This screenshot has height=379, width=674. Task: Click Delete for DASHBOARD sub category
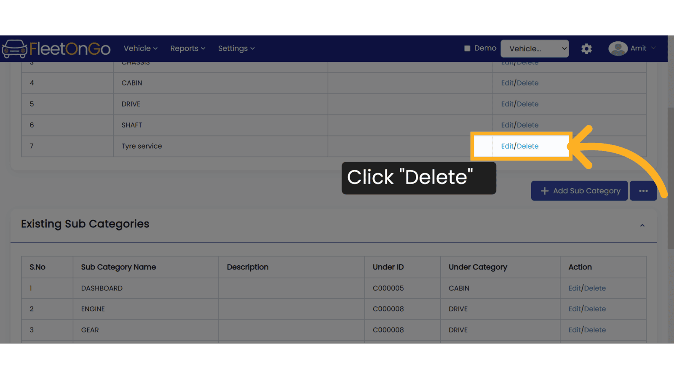point(595,288)
